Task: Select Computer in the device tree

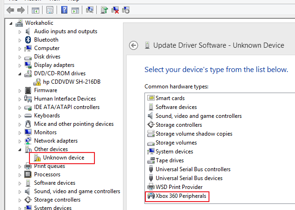Action: [47, 48]
